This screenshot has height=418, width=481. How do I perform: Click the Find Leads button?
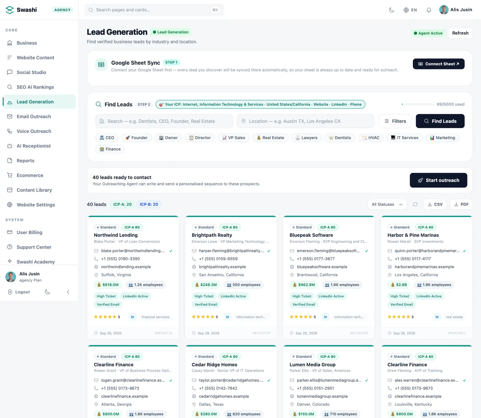tap(440, 121)
